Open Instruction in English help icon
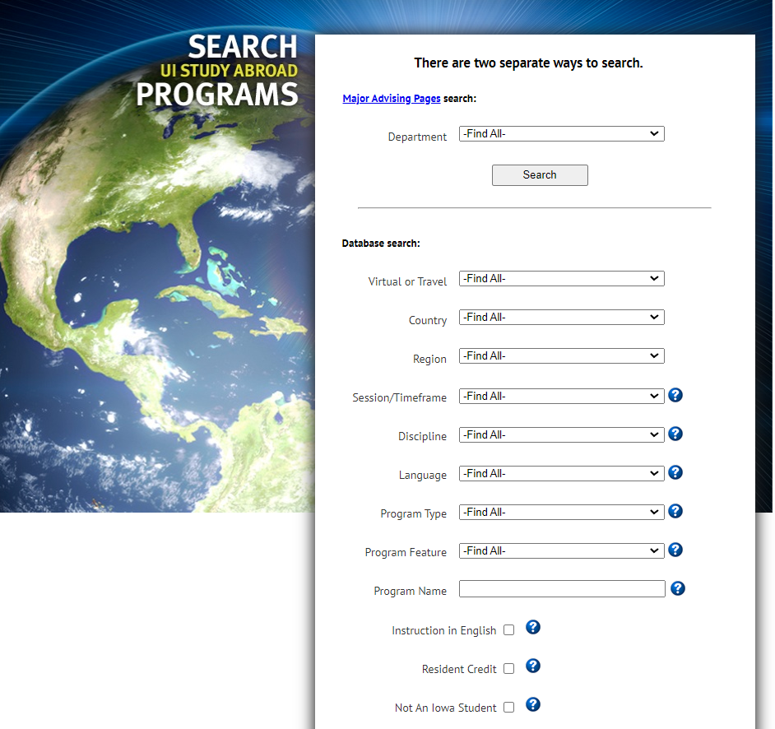775x729 pixels. pyautogui.click(x=533, y=628)
